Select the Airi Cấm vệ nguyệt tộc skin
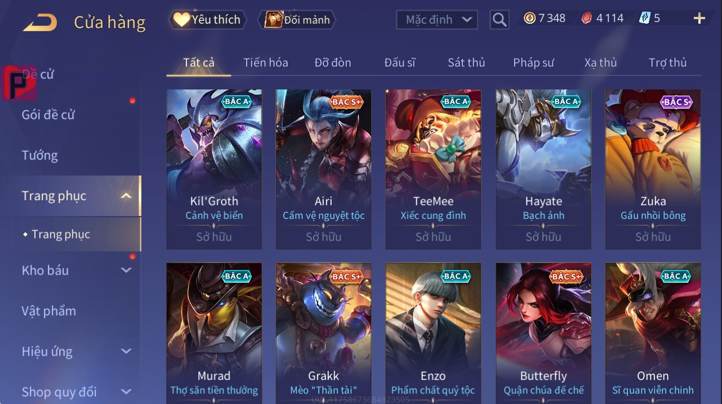Screen dimensions: 722x404 (x=323, y=169)
